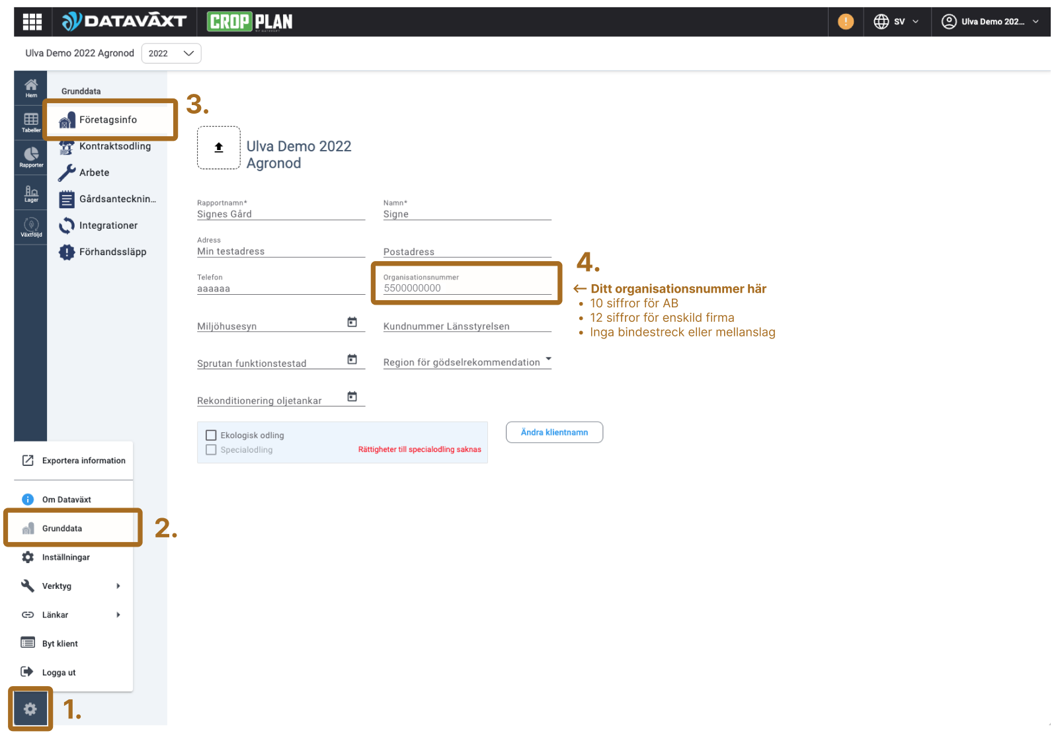This screenshot has width=1058, height=733.
Task: Open the Ulva Demo user account menu
Action: tap(990, 22)
